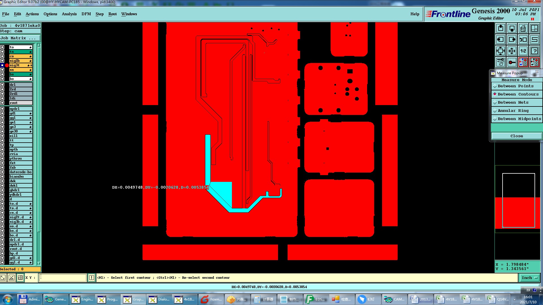The height and width of the screenshot is (305, 543).
Task: Open the calculator taskbar item
Action: coord(264,299)
